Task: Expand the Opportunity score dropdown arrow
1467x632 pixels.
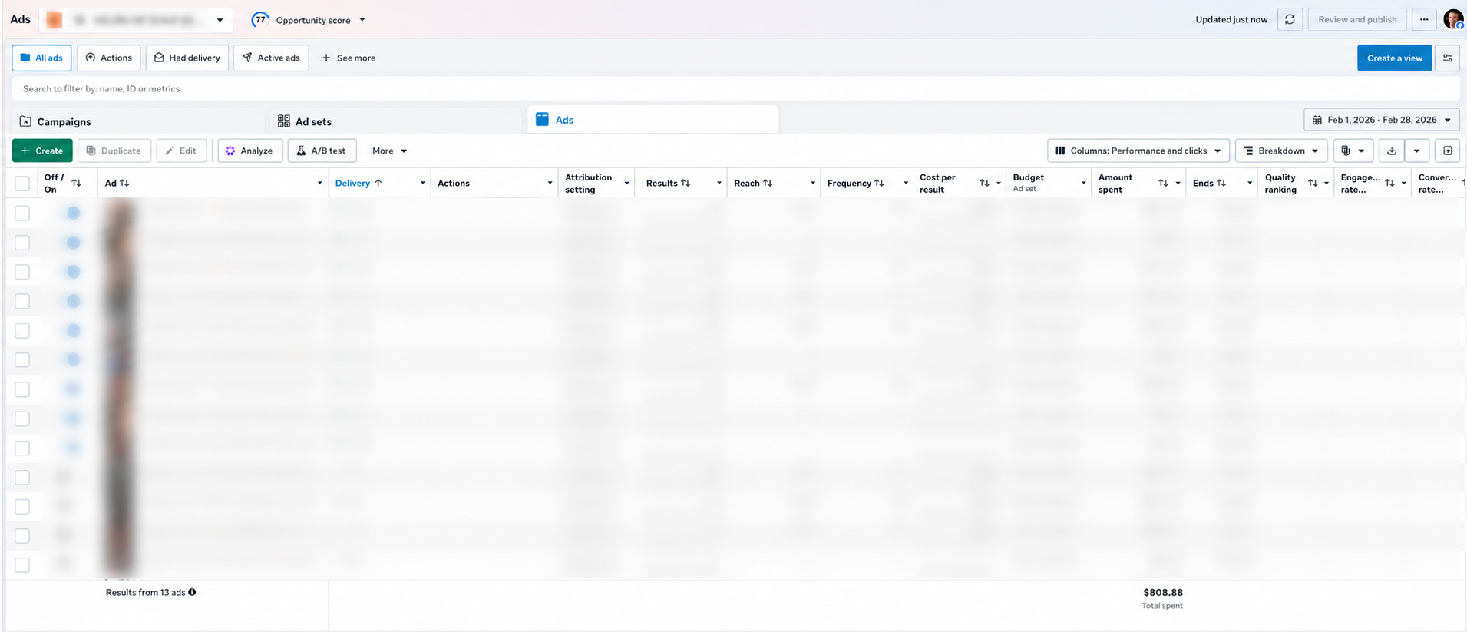Action: [x=362, y=20]
